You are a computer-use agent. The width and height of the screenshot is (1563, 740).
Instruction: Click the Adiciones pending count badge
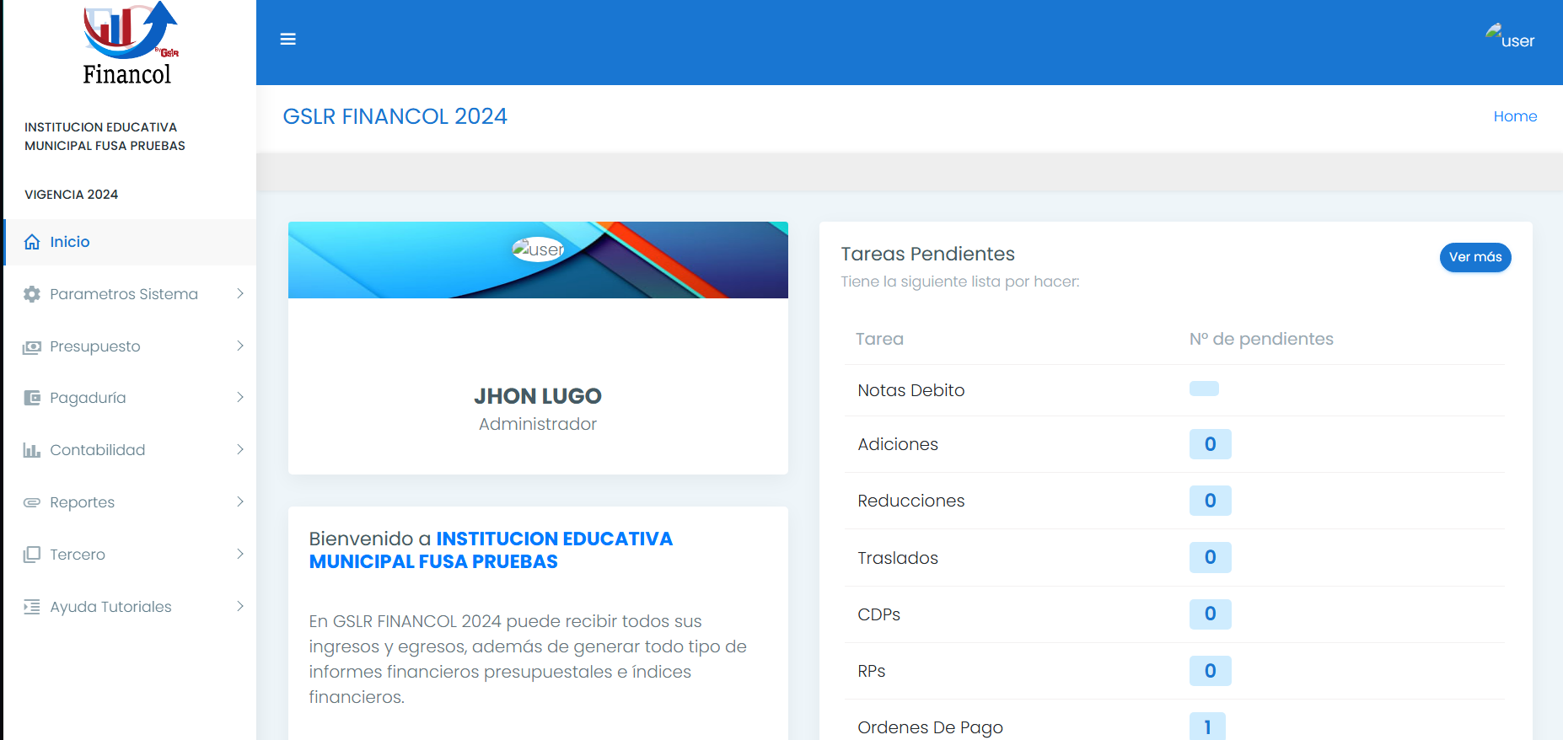(1210, 444)
